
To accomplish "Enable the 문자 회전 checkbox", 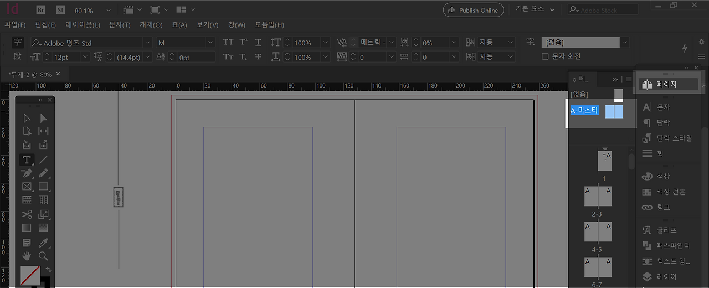I will tap(545, 56).
